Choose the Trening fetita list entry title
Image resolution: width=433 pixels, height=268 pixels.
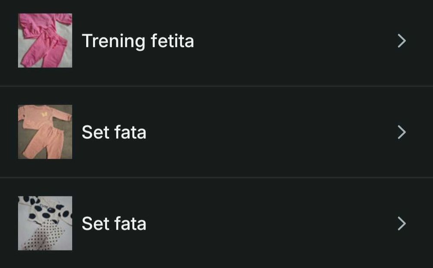point(138,41)
